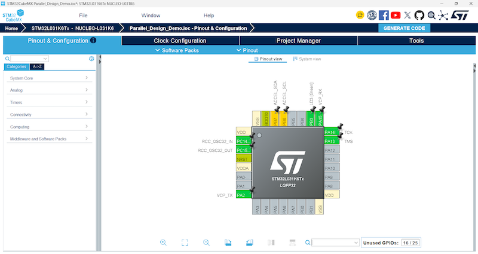Switch to A->Z listing
The width and height of the screenshot is (478, 254).
[37, 67]
